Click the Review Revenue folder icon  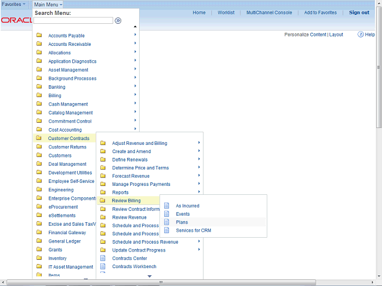coord(103,217)
